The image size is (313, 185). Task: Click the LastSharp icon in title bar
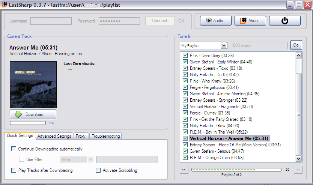point(5,5)
